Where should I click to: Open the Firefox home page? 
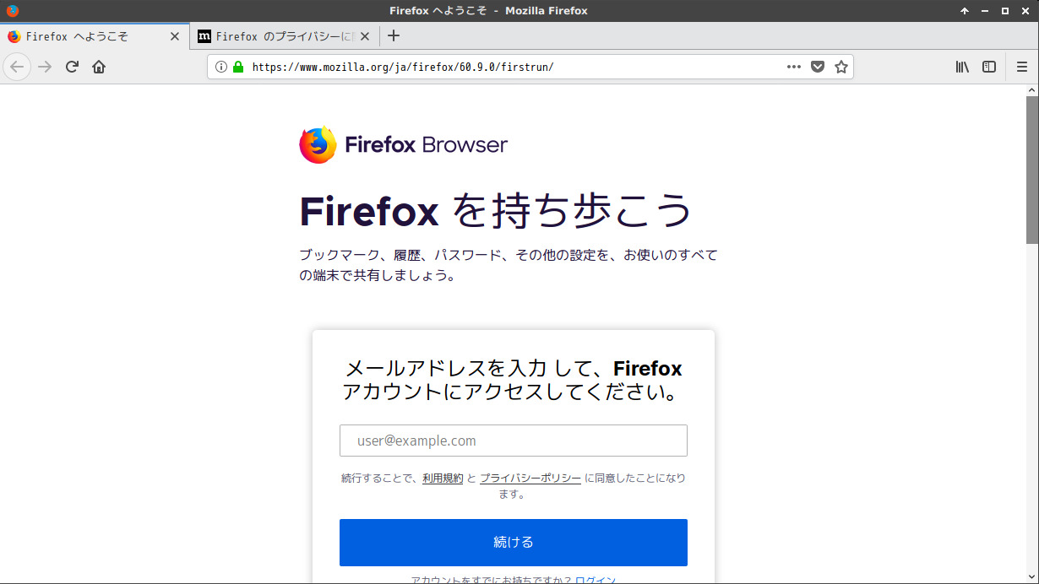tap(99, 67)
